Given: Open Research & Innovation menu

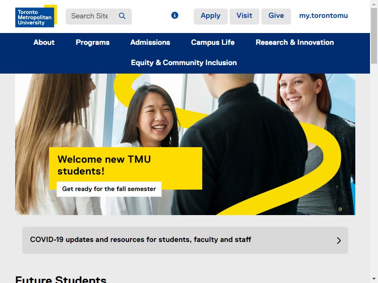Looking at the screenshot, I should coord(294,42).
